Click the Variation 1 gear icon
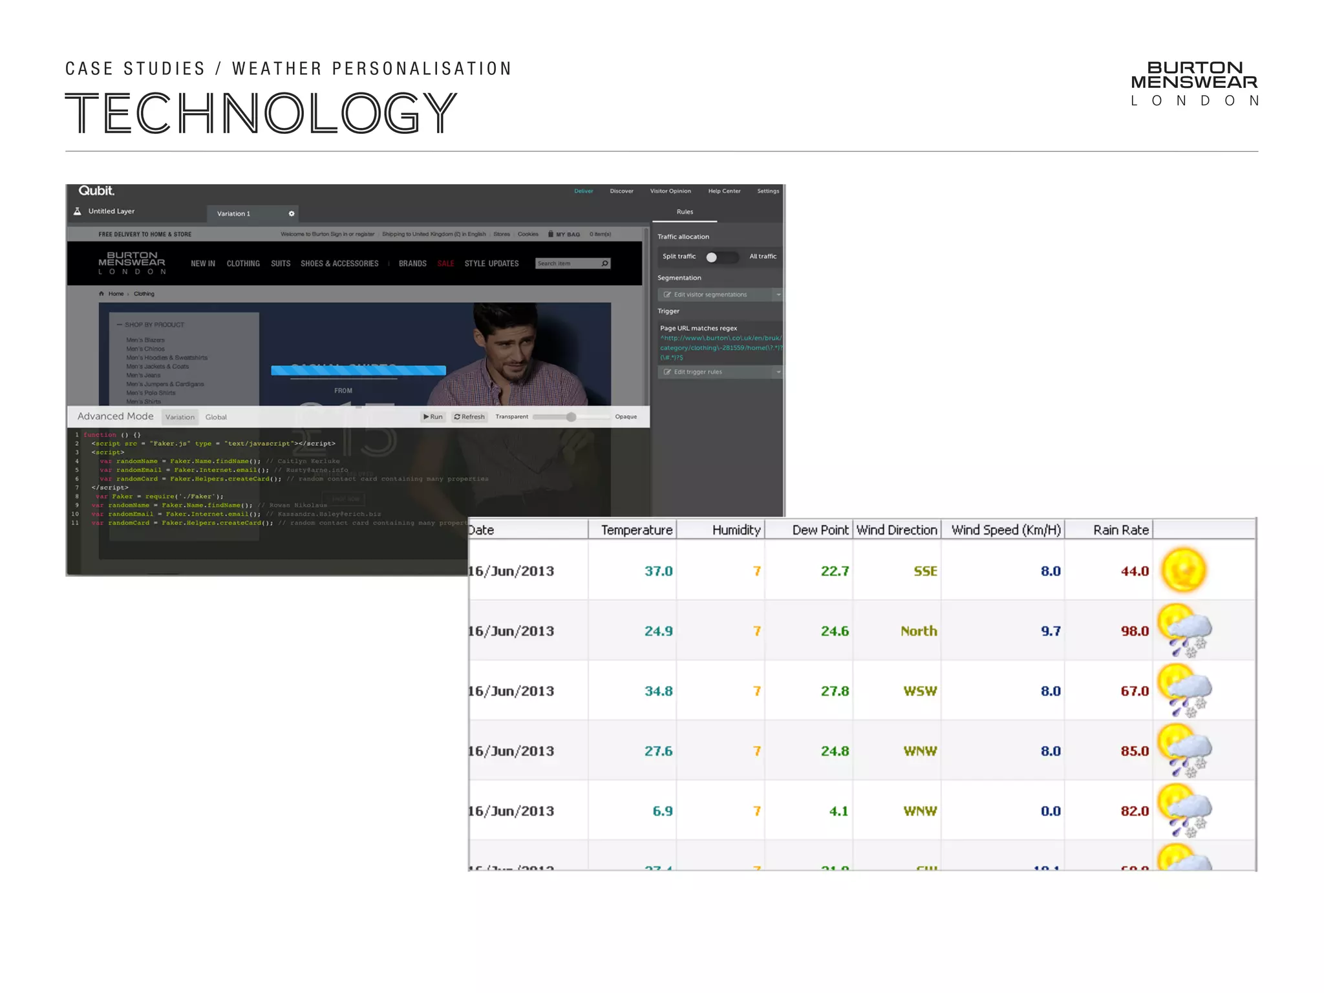The width and height of the screenshot is (1324, 993). [292, 213]
